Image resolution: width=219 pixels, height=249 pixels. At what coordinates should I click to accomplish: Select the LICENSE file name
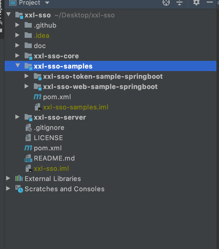48,138
